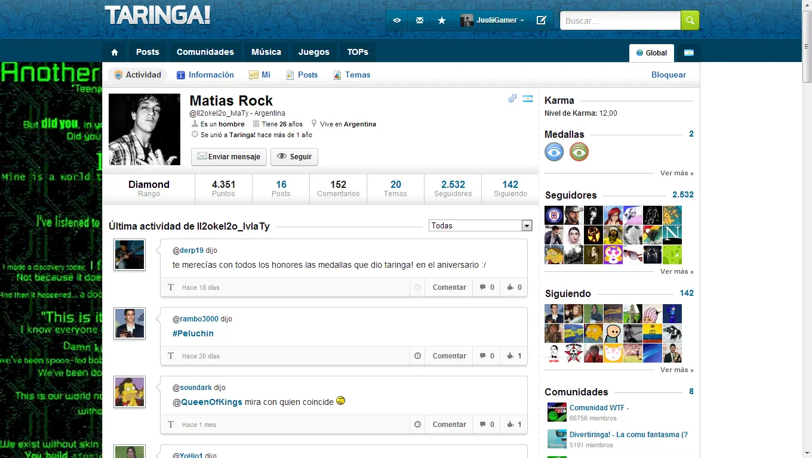This screenshot has width=812, height=458.
Task: Click the male gender icon on profile
Action: pyautogui.click(x=512, y=98)
